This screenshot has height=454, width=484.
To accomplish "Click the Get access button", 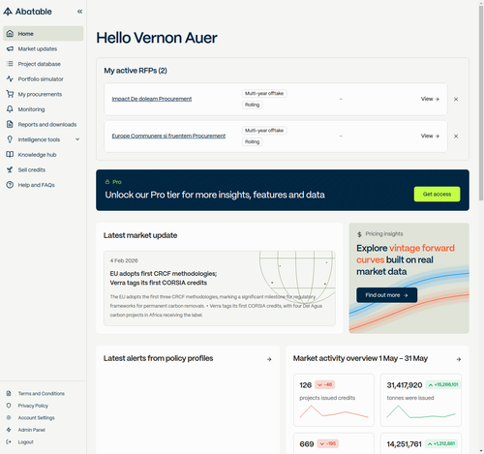I will pyautogui.click(x=437, y=194).
